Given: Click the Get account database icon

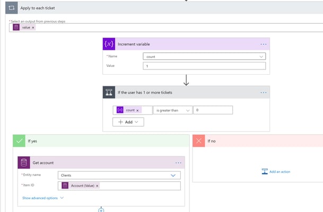Looking at the screenshot, I should 24,162.
